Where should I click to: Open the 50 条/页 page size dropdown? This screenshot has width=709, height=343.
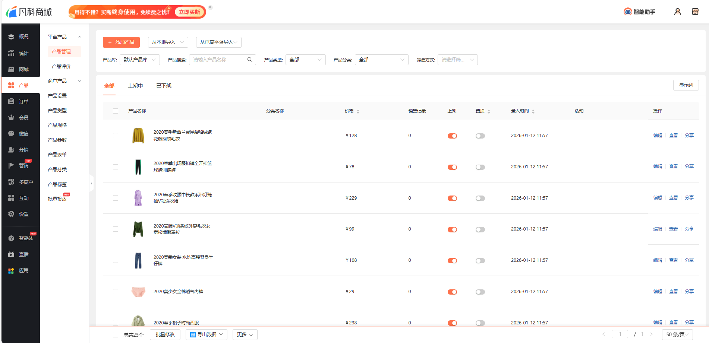677,334
